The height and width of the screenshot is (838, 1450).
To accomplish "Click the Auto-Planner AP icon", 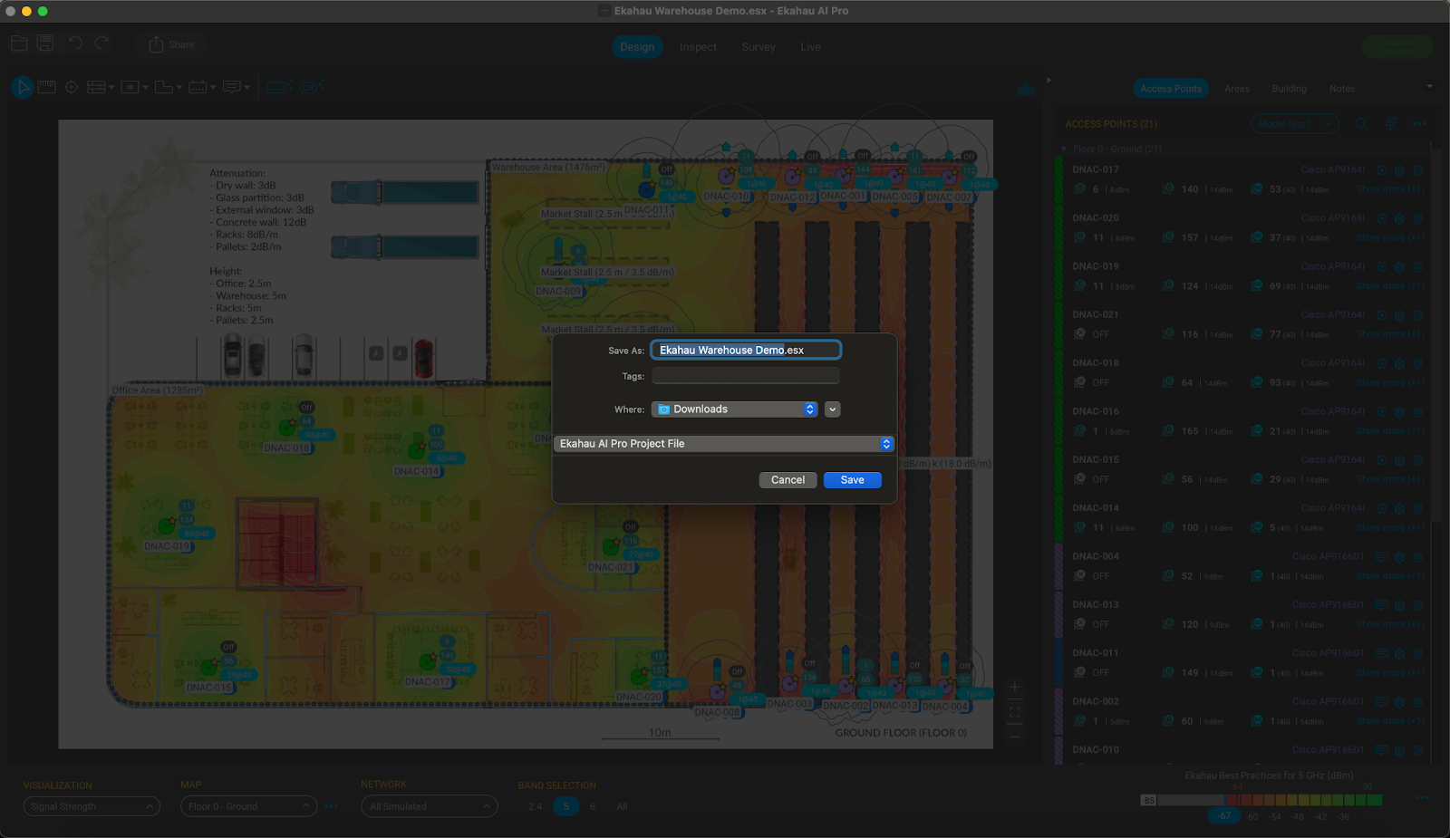I will pyautogui.click(x=277, y=87).
